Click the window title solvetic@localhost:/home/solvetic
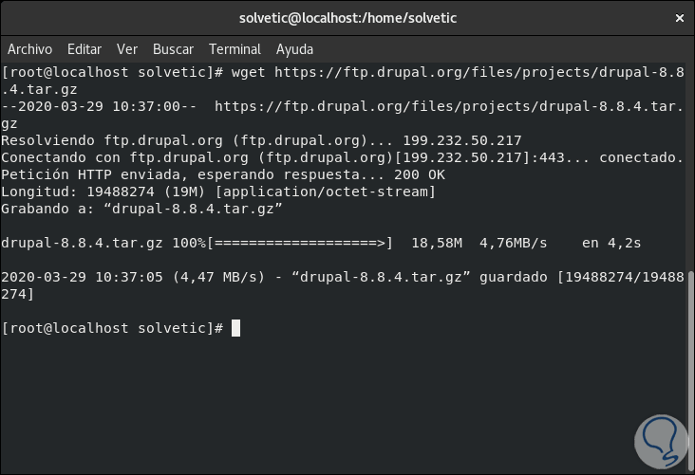 coord(347,19)
